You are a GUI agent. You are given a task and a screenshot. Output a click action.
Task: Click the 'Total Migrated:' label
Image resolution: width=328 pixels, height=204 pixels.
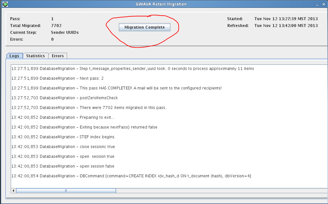tap(25, 25)
